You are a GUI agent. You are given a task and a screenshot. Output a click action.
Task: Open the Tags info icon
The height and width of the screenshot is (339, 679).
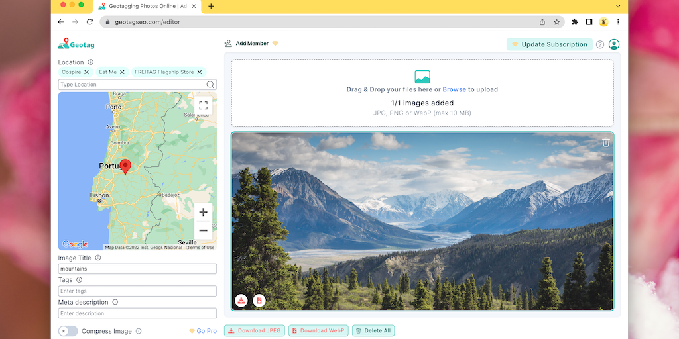80,280
